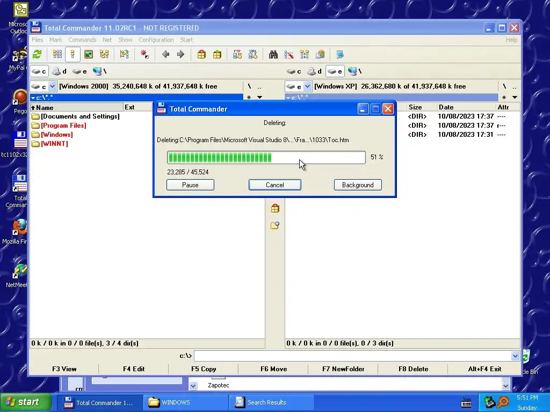Viewport: 550px width, 412px height.
Task: Switch to brief file view icon
Action: click(x=57, y=54)
